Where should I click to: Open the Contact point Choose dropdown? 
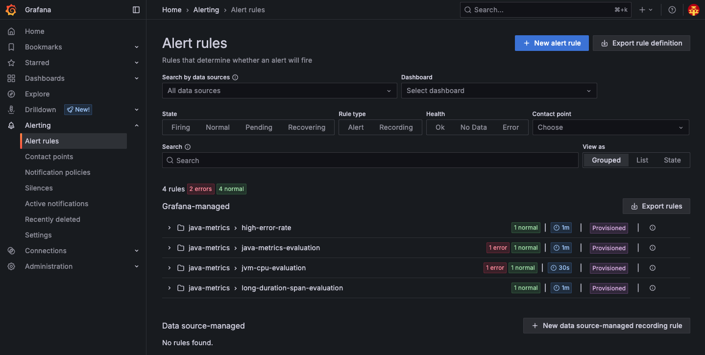pos(611,127)
